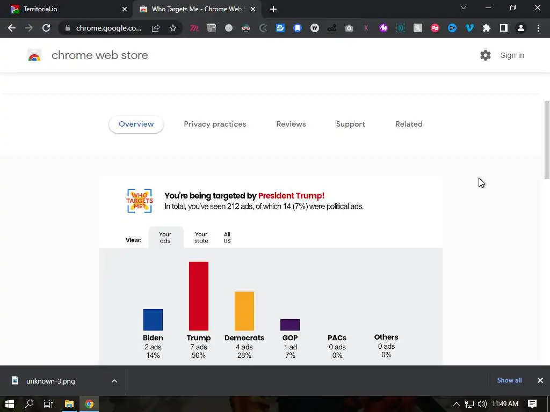
Task: Click the page vertical scrollbar
Action: (547, 140)
